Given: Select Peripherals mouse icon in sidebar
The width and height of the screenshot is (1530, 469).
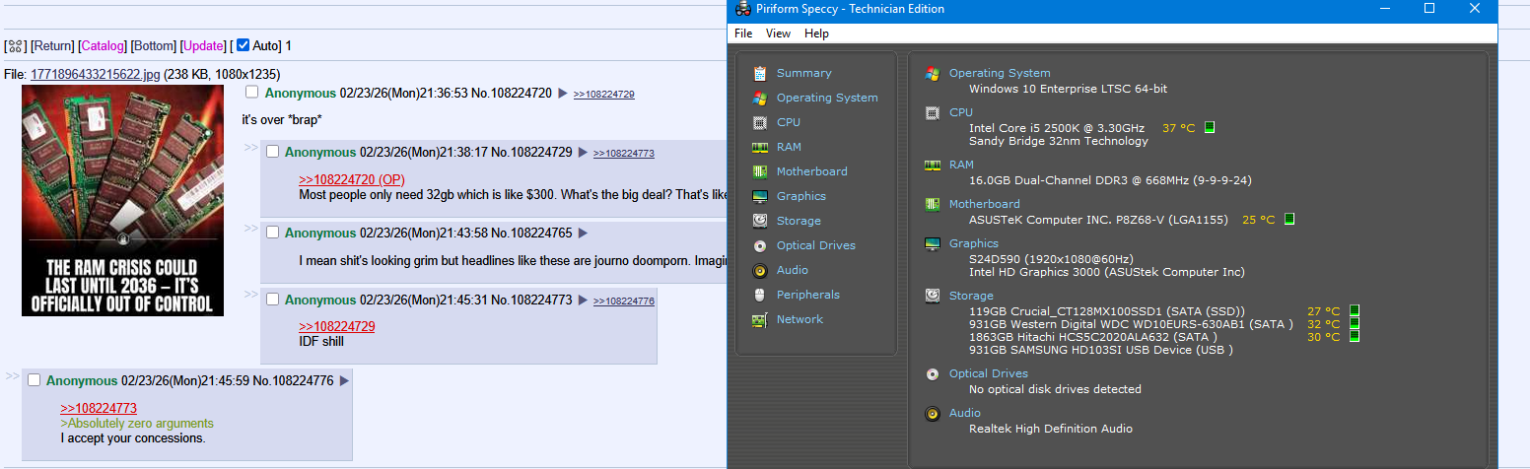Looking at the screenshot, I should [759, 295].
